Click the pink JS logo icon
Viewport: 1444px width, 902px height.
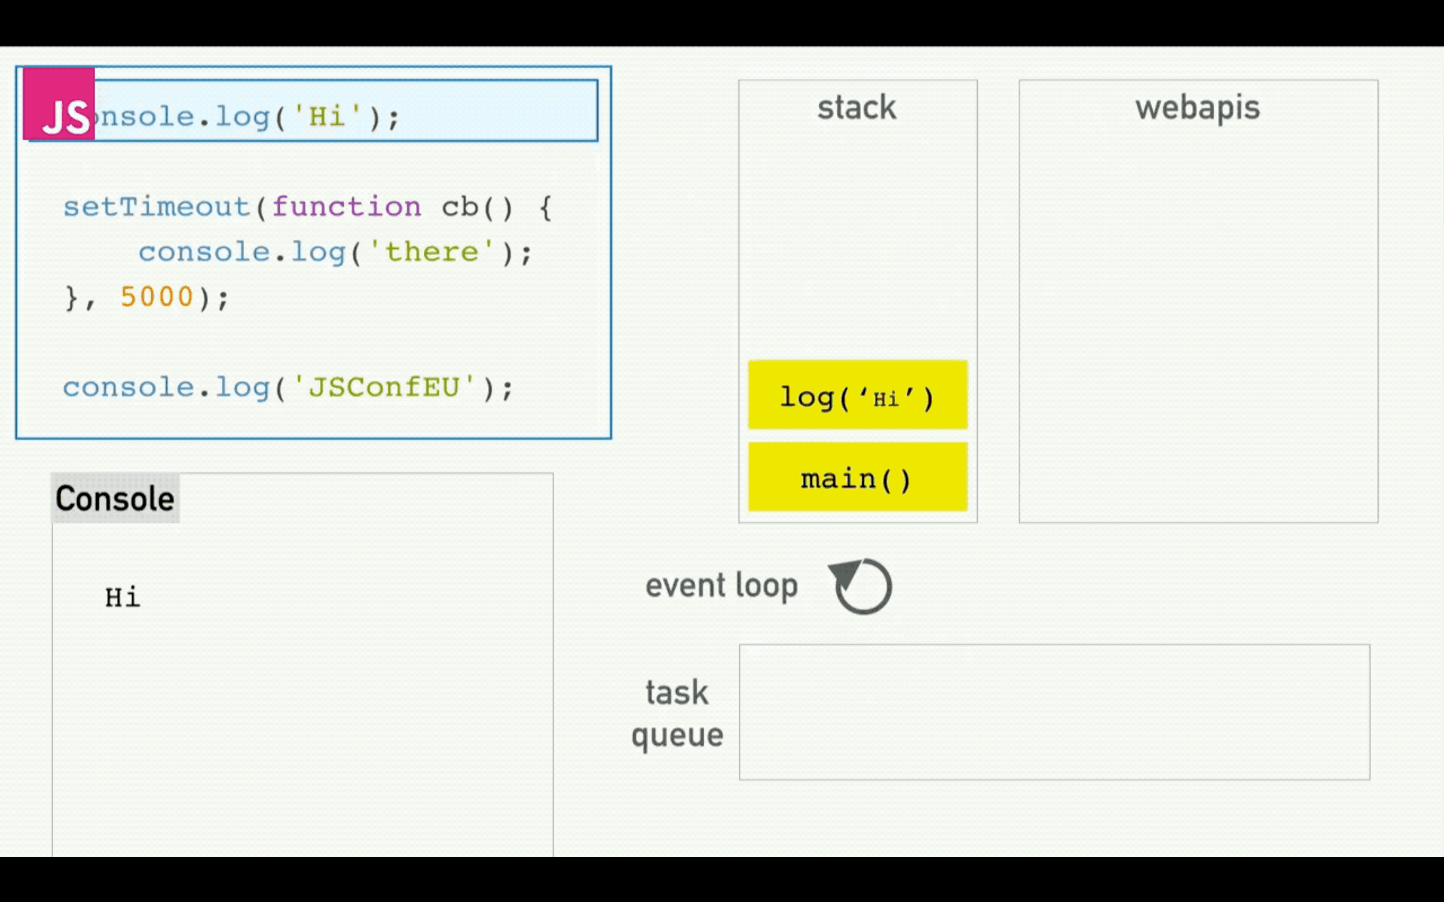coord(58,104)
